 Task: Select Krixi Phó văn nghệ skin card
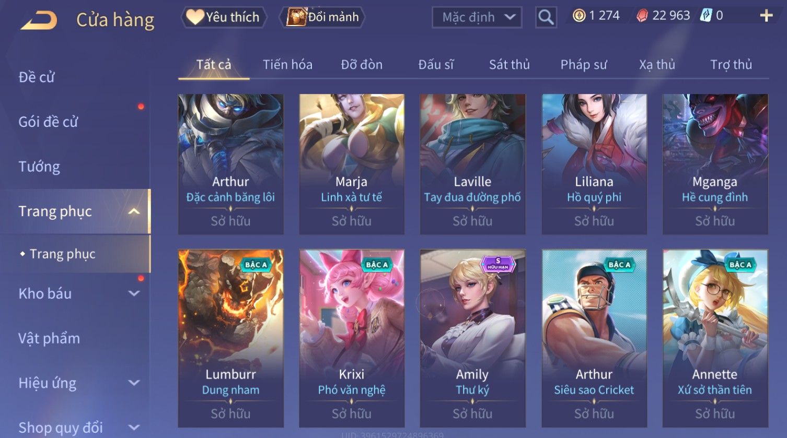pos(352,338)
